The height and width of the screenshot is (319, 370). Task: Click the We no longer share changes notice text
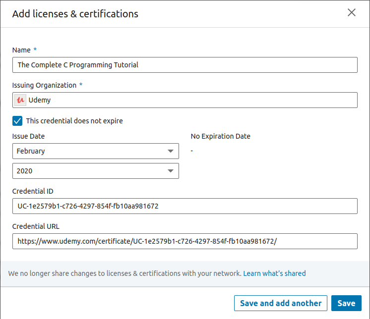pyautogui.click(x=125, y=273)
